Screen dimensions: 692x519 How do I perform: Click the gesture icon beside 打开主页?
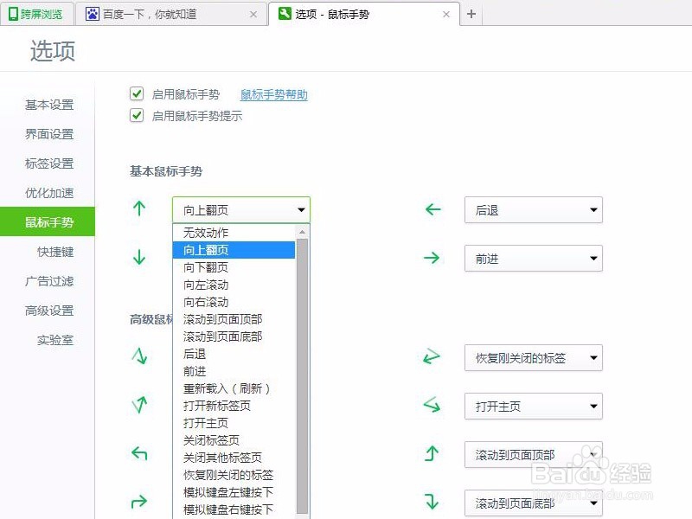(x=432, y=406)
